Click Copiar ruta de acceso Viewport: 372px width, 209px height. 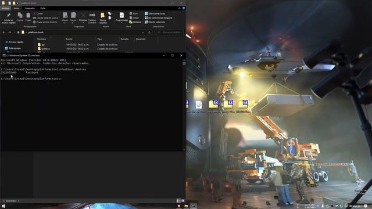(45, 18)
